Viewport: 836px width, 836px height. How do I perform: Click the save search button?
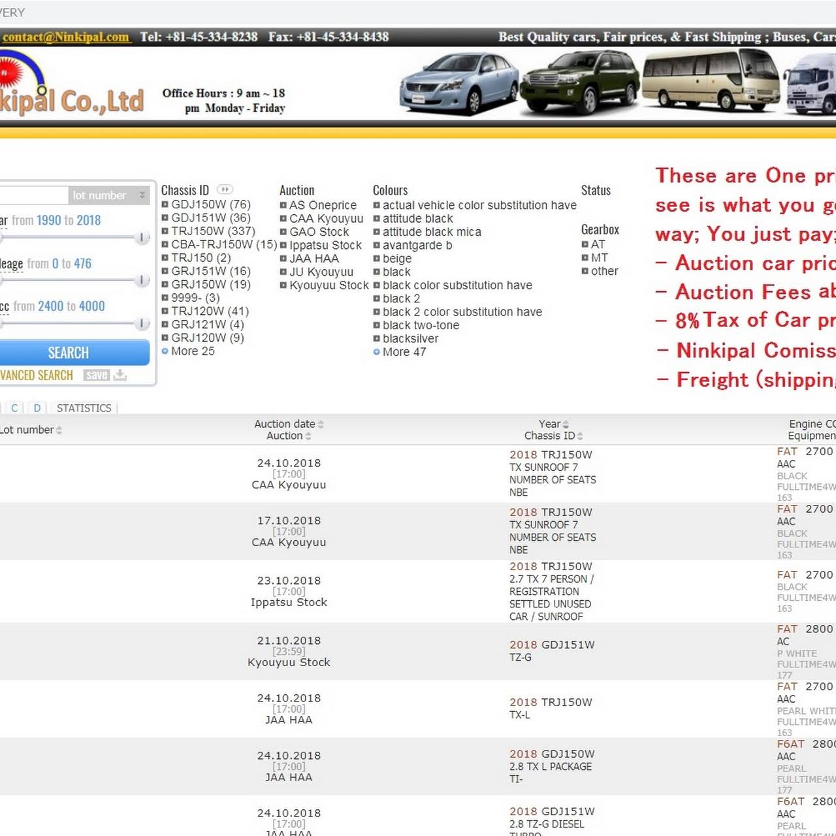click(x=97, y=375)
